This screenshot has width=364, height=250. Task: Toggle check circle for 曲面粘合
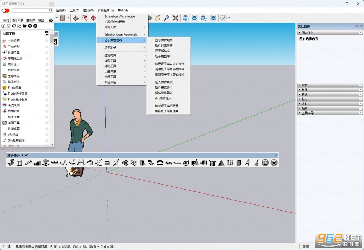[47, 111]
